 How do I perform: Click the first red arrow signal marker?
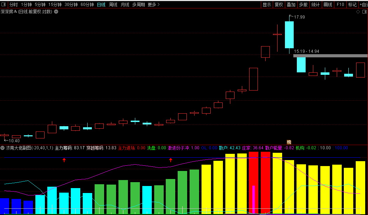click(x=64, y=160)
